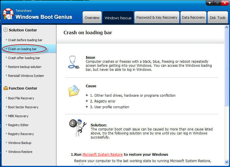Open the Disk Tools tab

point(218,18)
